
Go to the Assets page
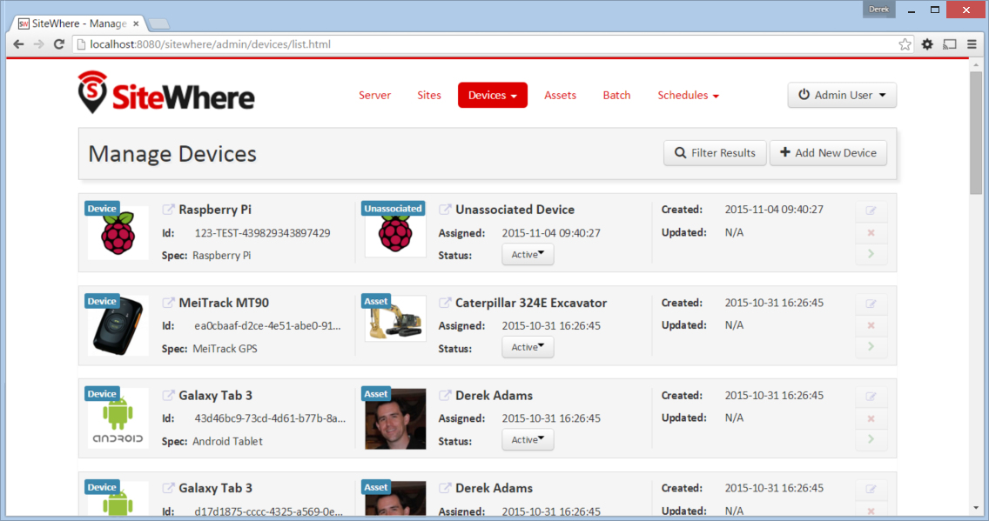tap(560, 95)
